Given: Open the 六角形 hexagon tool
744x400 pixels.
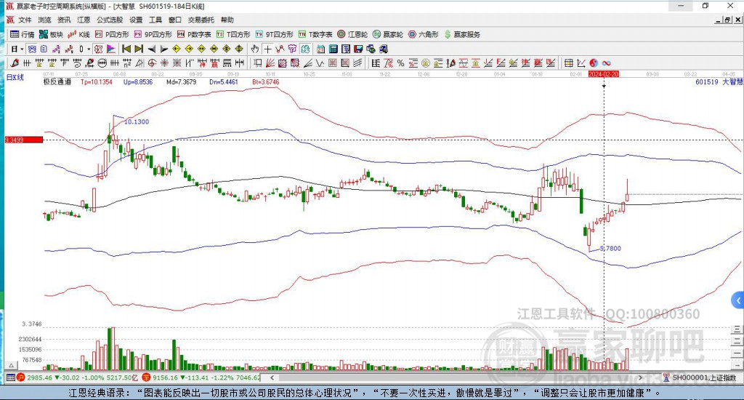Looking at the screenshot, I should [x=424, y=35].
